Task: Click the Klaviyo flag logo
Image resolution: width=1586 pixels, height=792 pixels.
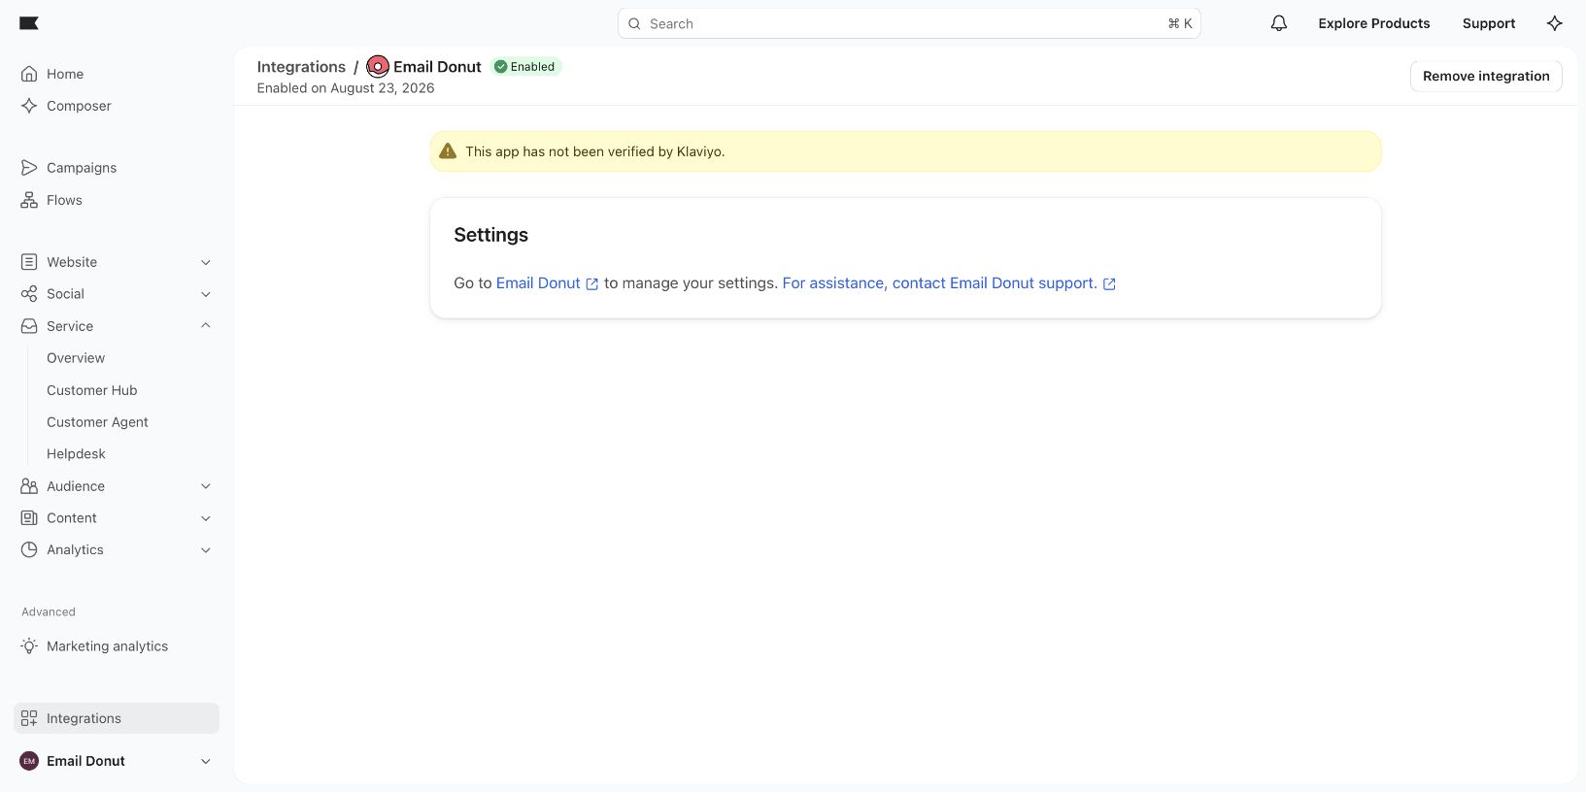Action: click(29, 23)
